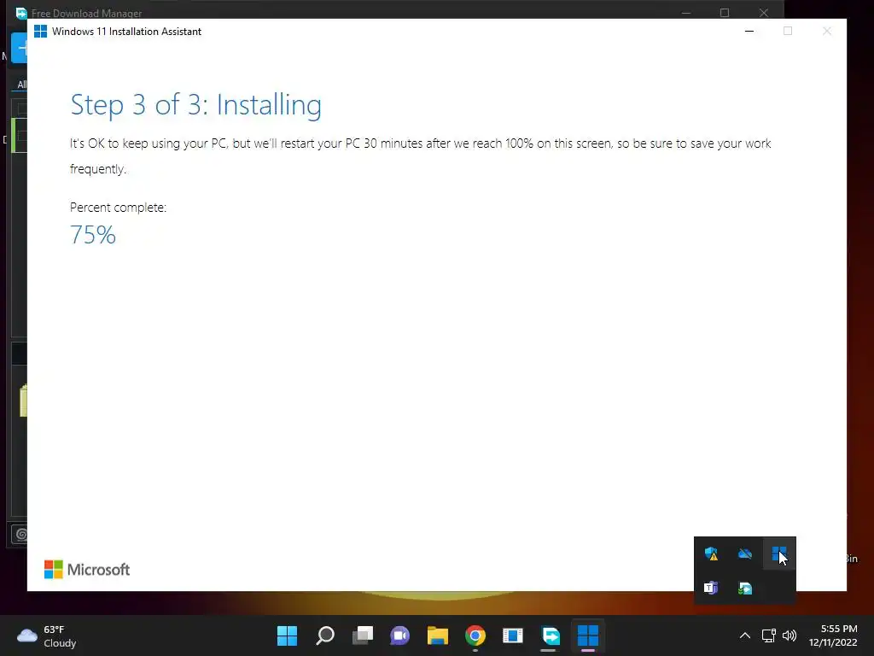Close the Free Download Manager window

(764, 13)
